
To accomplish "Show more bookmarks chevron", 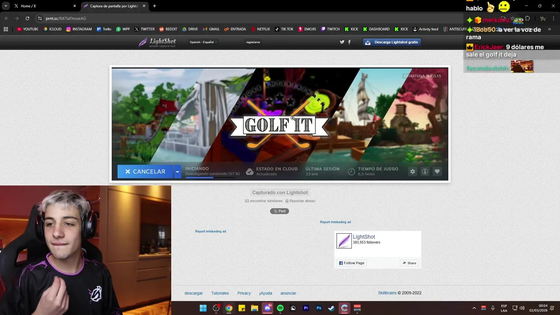I will (x=549, y=29).
